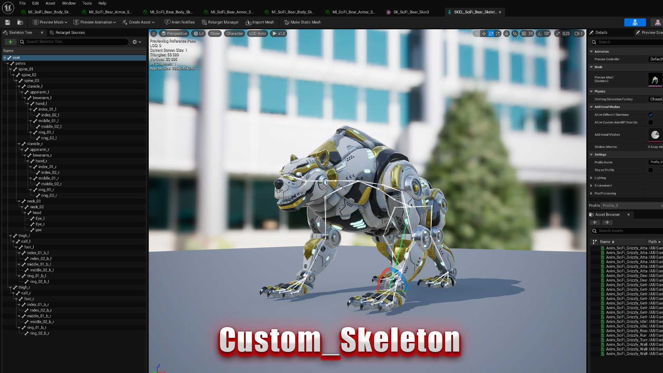Click the Anim Notifies toolbar button
The width and height of the screenshot is (663, 373).
[180, 22]
